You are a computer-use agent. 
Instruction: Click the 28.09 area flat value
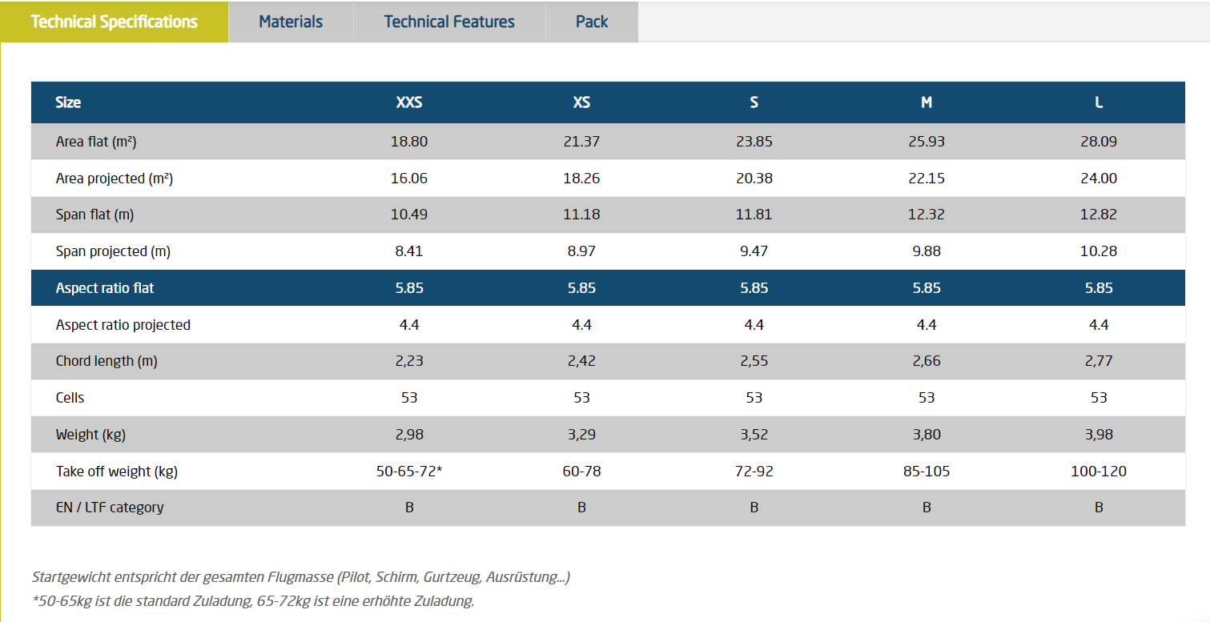pos(1099,142)
